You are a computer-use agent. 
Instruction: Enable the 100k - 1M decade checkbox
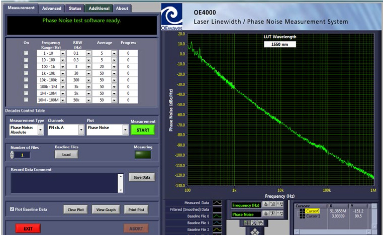pyautogui.click(x=26, y=86)
